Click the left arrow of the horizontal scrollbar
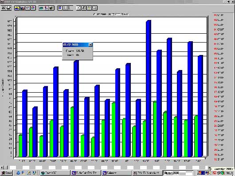 point(2,168)
